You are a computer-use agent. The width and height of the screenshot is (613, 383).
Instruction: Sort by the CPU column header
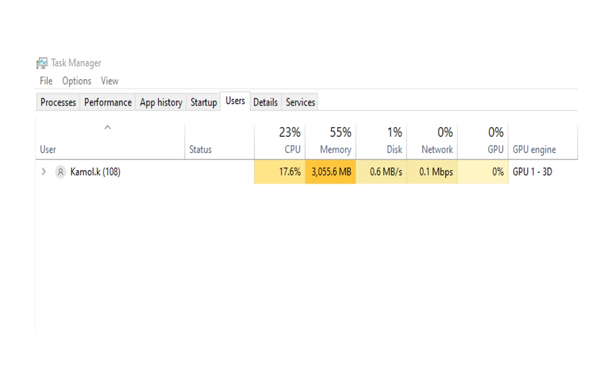tap(280, 141)
